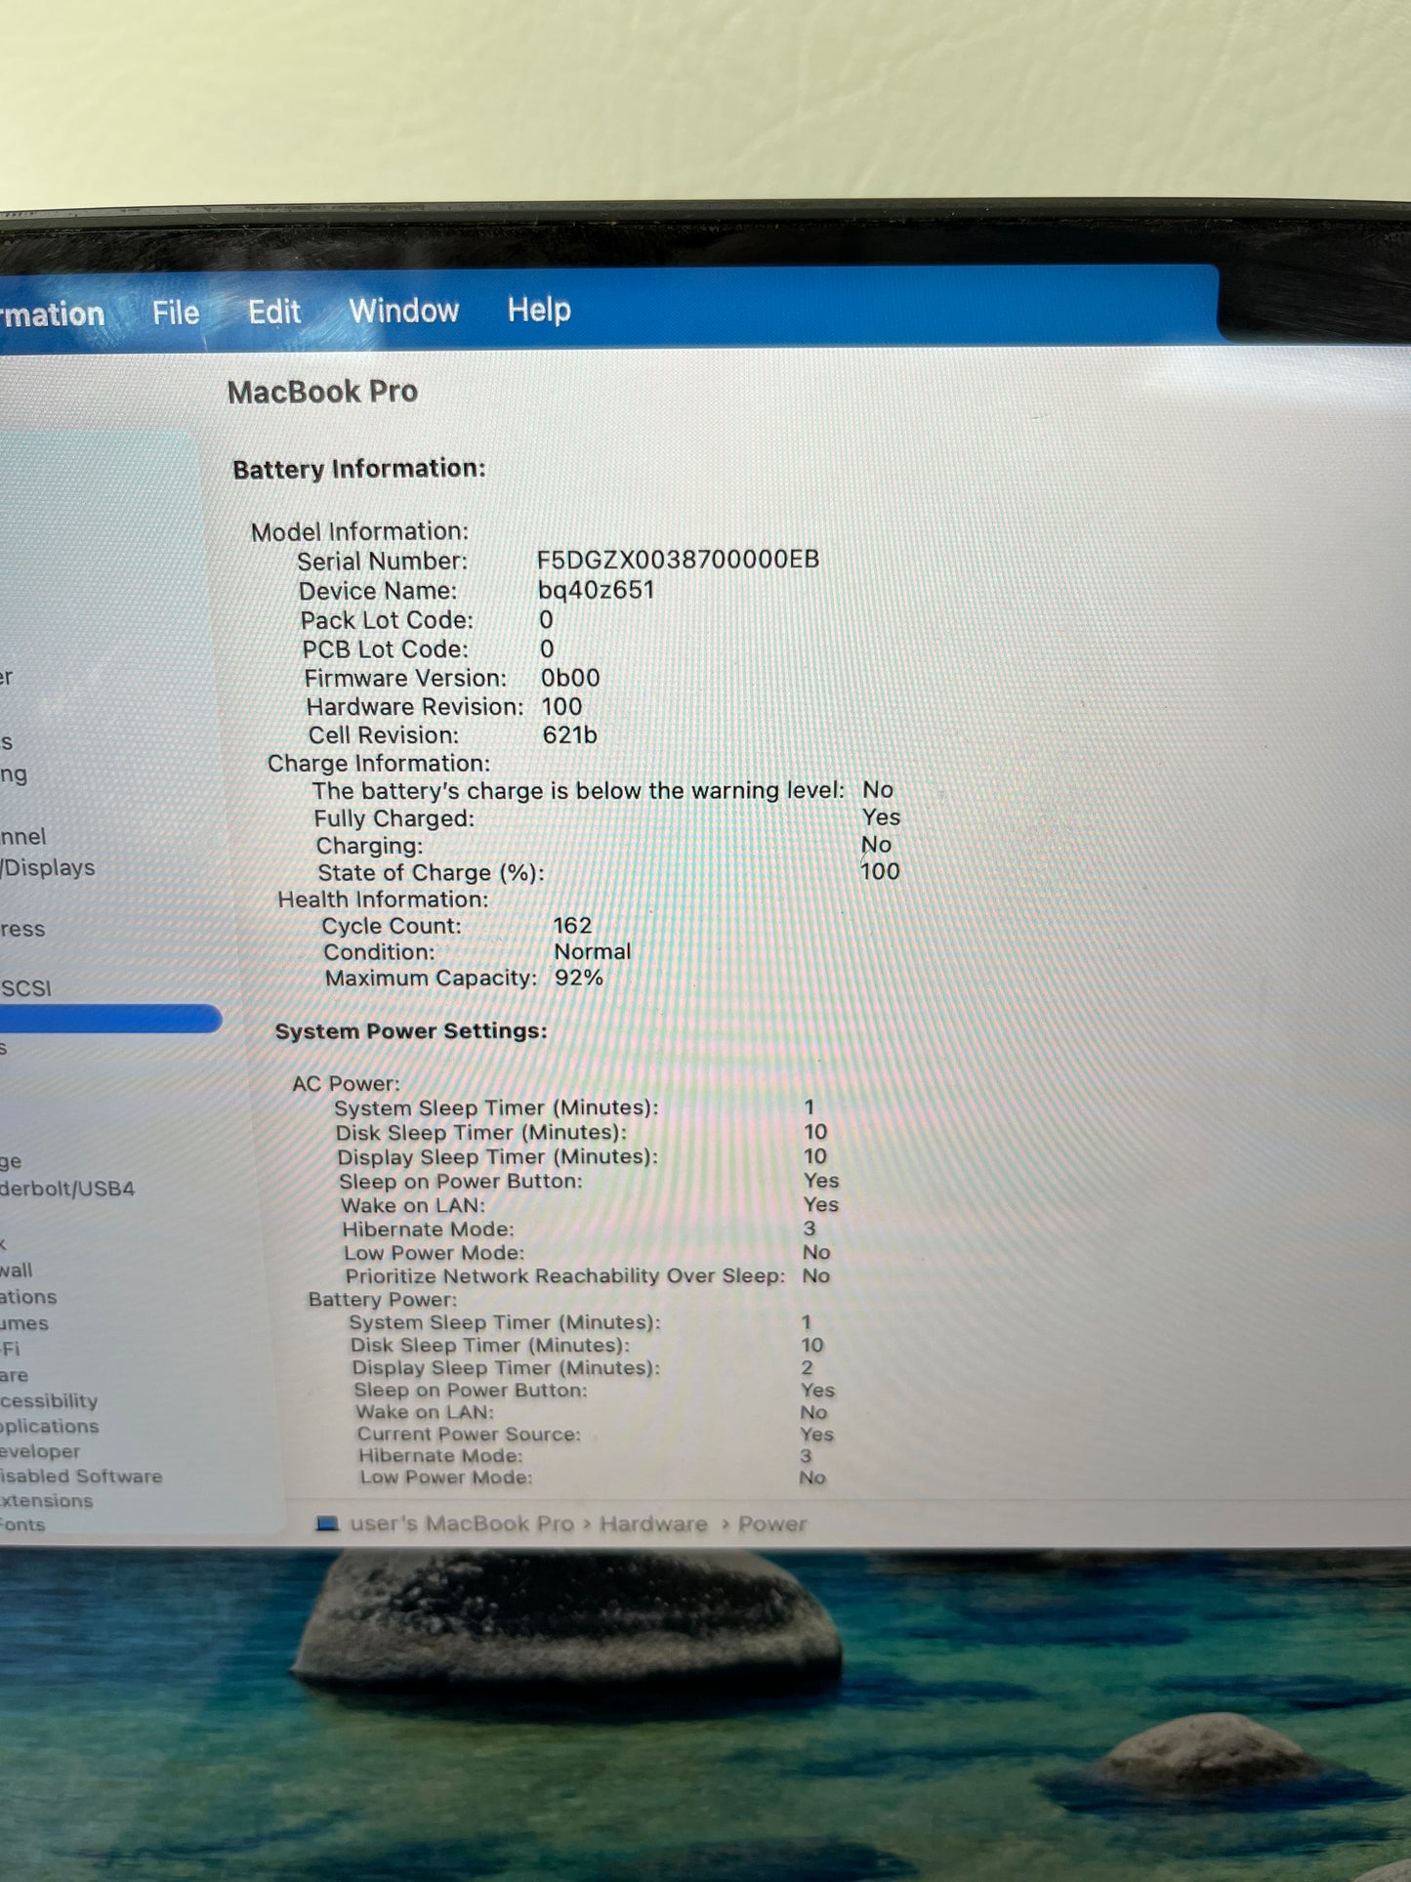Click firmware version value 0b00
The height and width of the screenshot is (1882, 1411).
[x=570, y=678]
